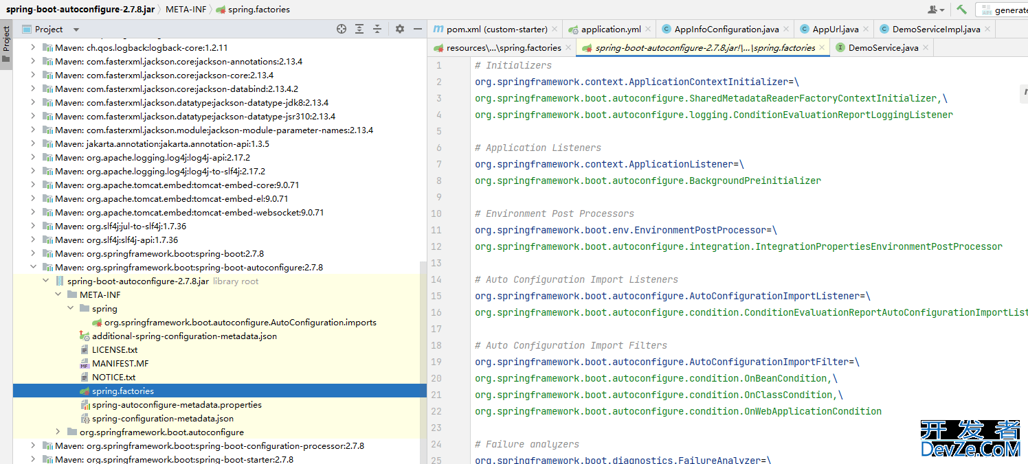
Task: Close the spring-boot-autoconfigure jar spring.factories tab
Action: (x=823, y=47)
